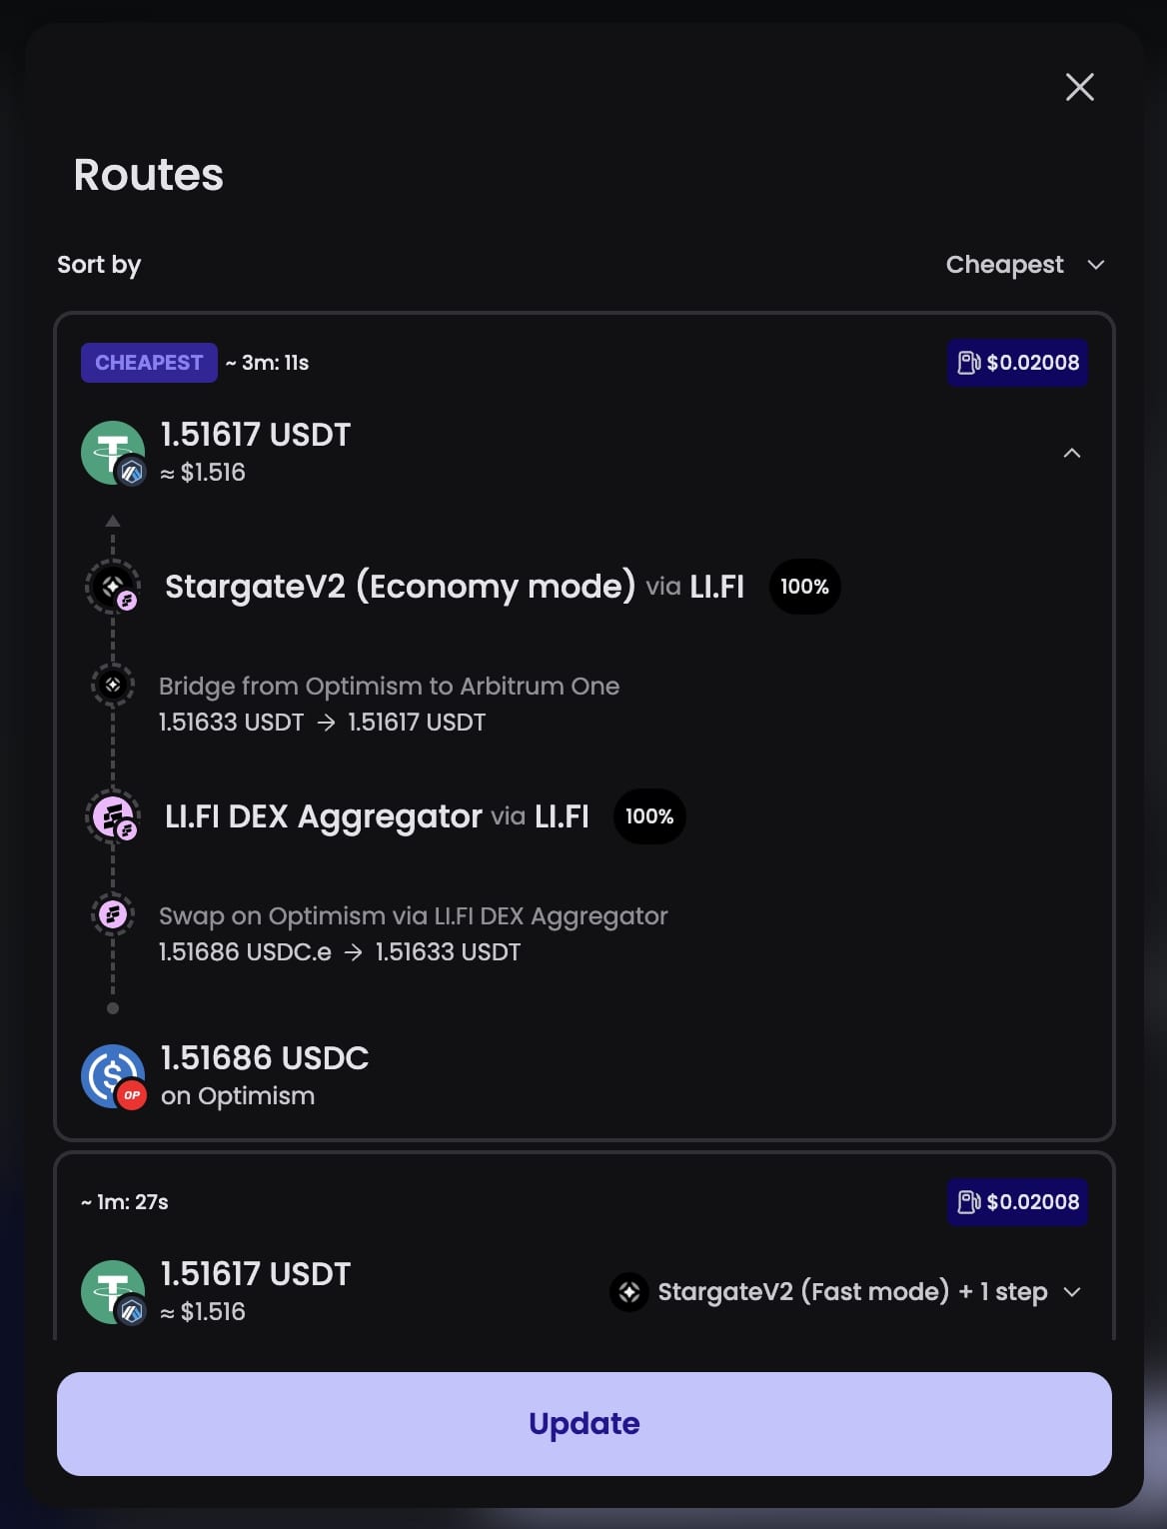
Task: Click the bridge step icon beside Optimism to Arbitrum
Action: coord(113,686)
